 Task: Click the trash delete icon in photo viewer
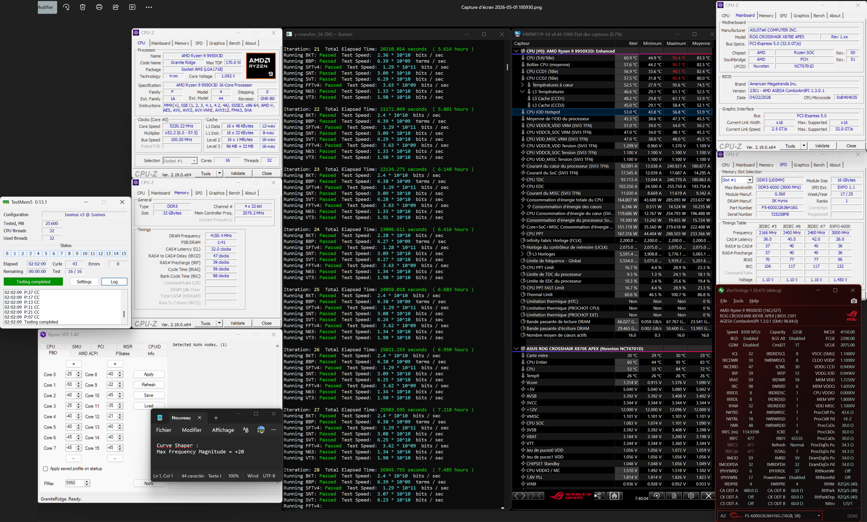(x=83, y=7)
